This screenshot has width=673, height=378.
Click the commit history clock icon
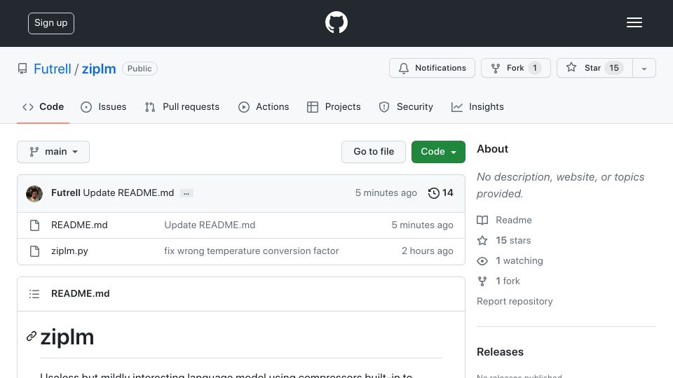pyautogui.click(x=433, y=193)
